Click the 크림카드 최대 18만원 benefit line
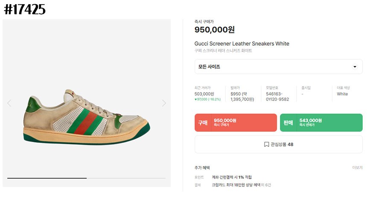This screenshot has height=206, width=367. [x=236, y=185]
